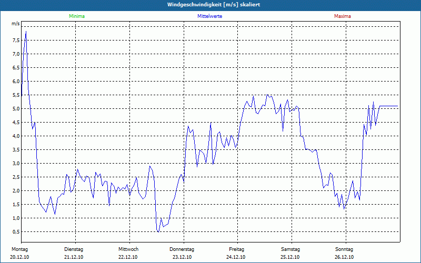This screenshot has height=263, width=421.
Task: Click the 26.12.10 date label
Action: coord(344,257)
